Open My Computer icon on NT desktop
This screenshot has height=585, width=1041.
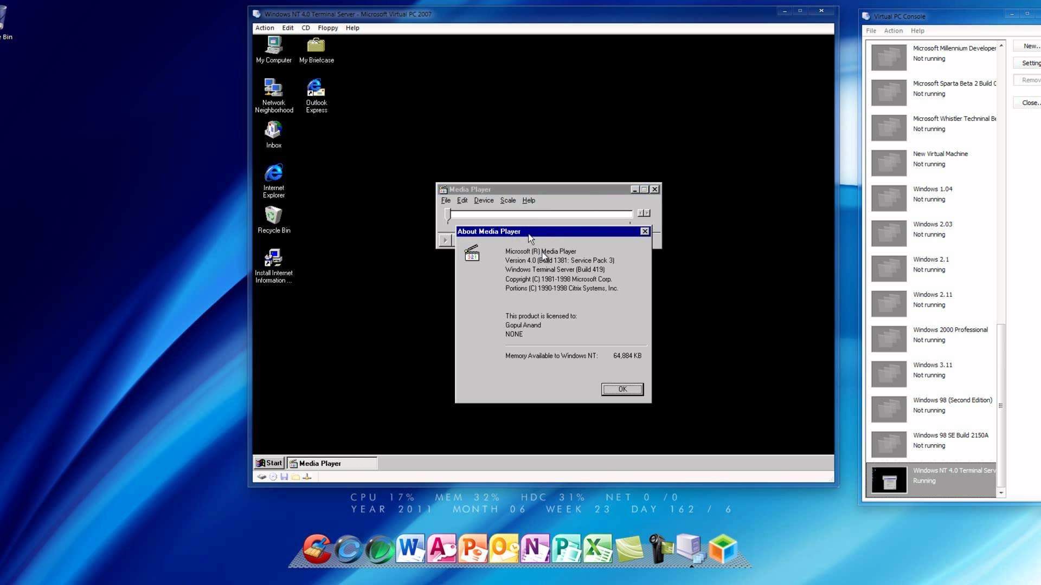coord(273,50)
